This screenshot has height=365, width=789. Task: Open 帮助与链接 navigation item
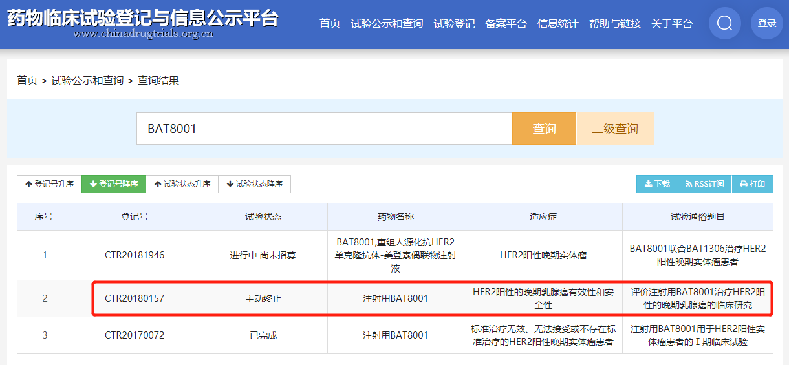pos(614,24)
